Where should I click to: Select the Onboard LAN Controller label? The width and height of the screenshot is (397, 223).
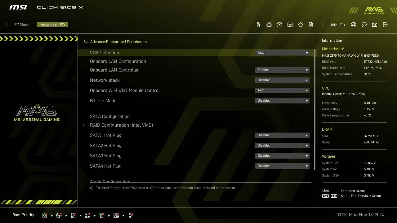(x=114, y=70)
